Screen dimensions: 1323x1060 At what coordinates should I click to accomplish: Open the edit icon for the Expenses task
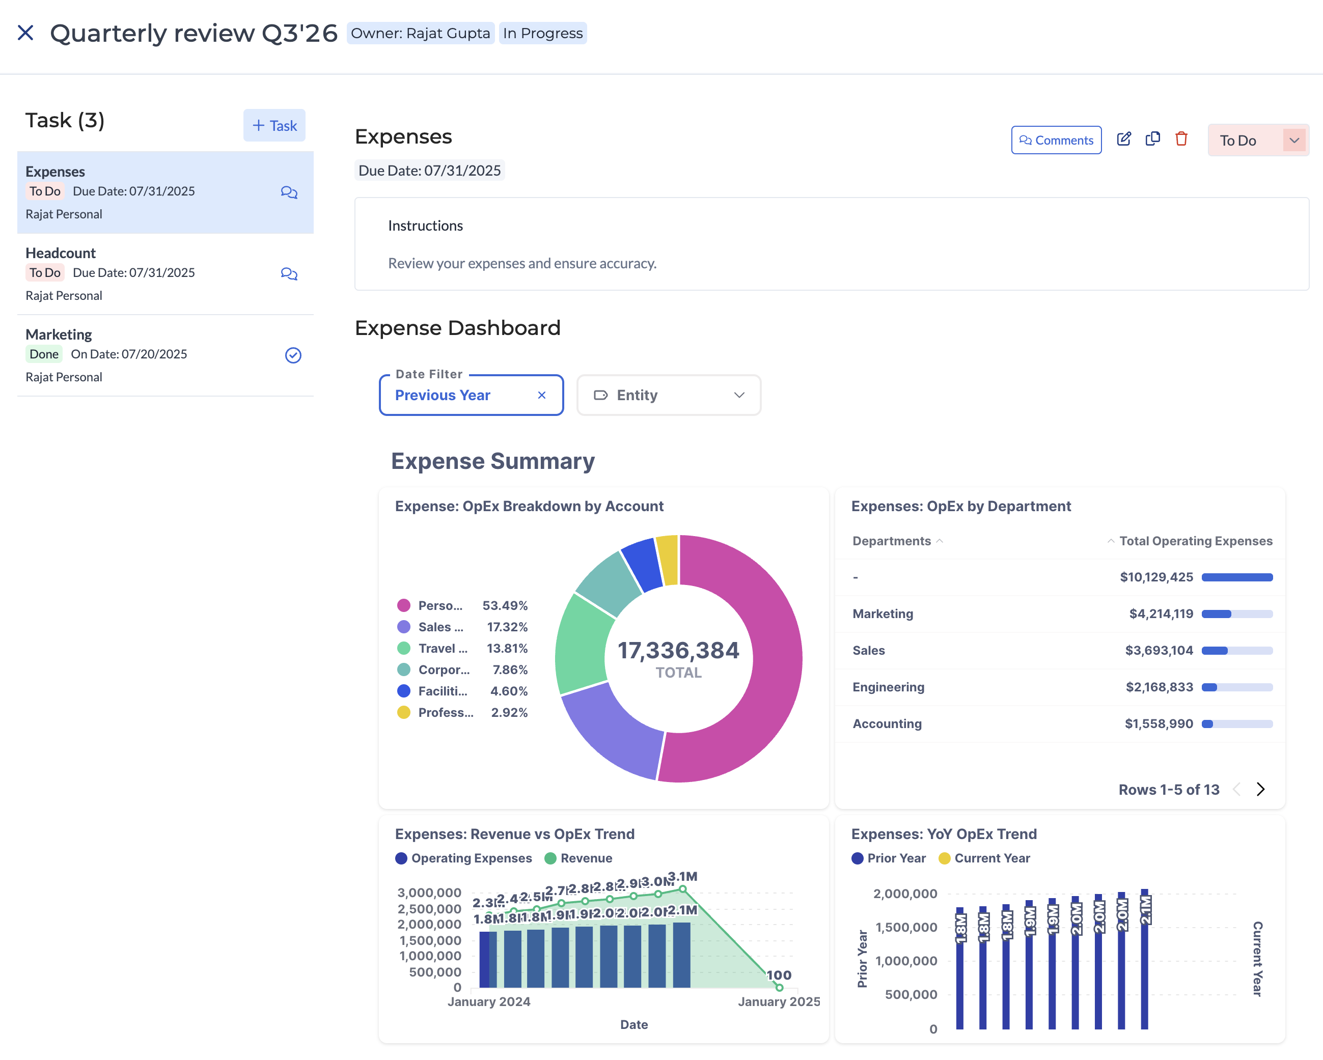(x=1124, y=140)
